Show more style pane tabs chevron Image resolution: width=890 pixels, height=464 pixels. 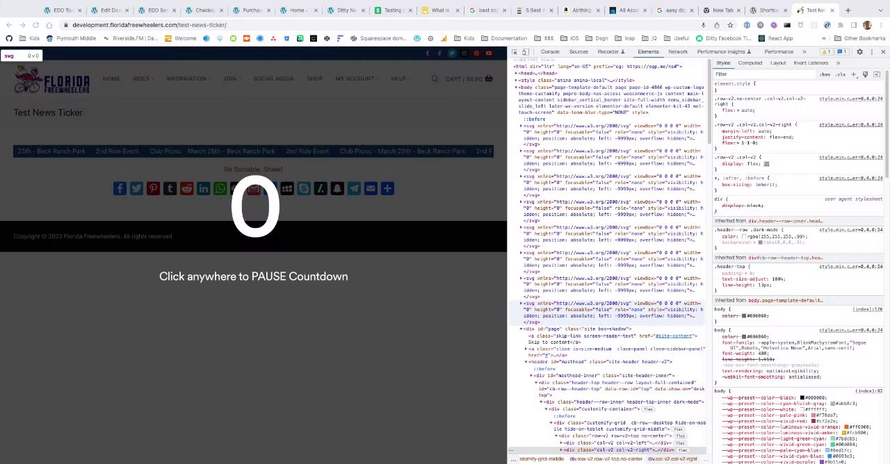tap(838, 63)
